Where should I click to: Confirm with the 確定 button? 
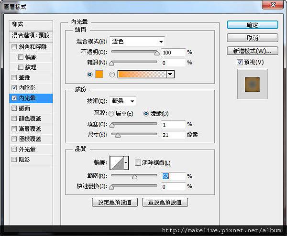pyautogui.click(x=253, y=25)
